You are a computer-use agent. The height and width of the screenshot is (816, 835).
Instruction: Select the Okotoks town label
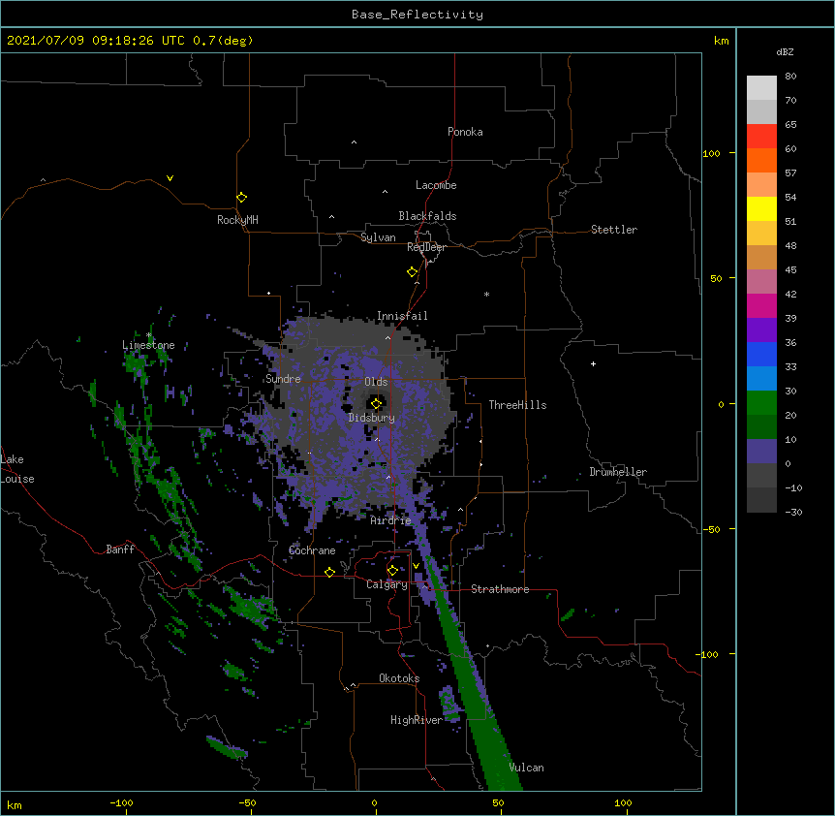coord(399,678)
